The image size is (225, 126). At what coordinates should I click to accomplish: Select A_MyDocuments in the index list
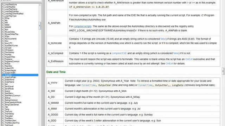(9, 39)
